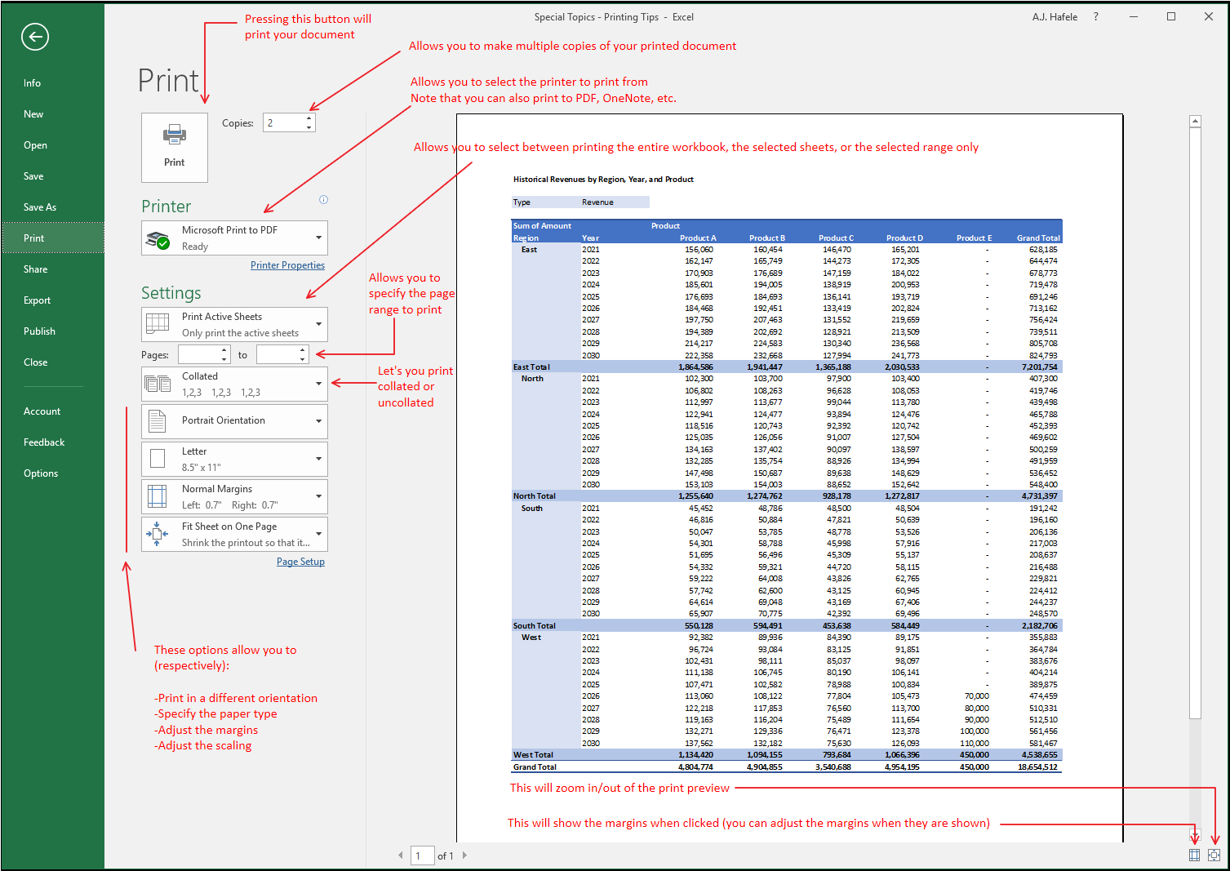
Task: Open the Page Setup link
Action: click(x=300, y=562)
